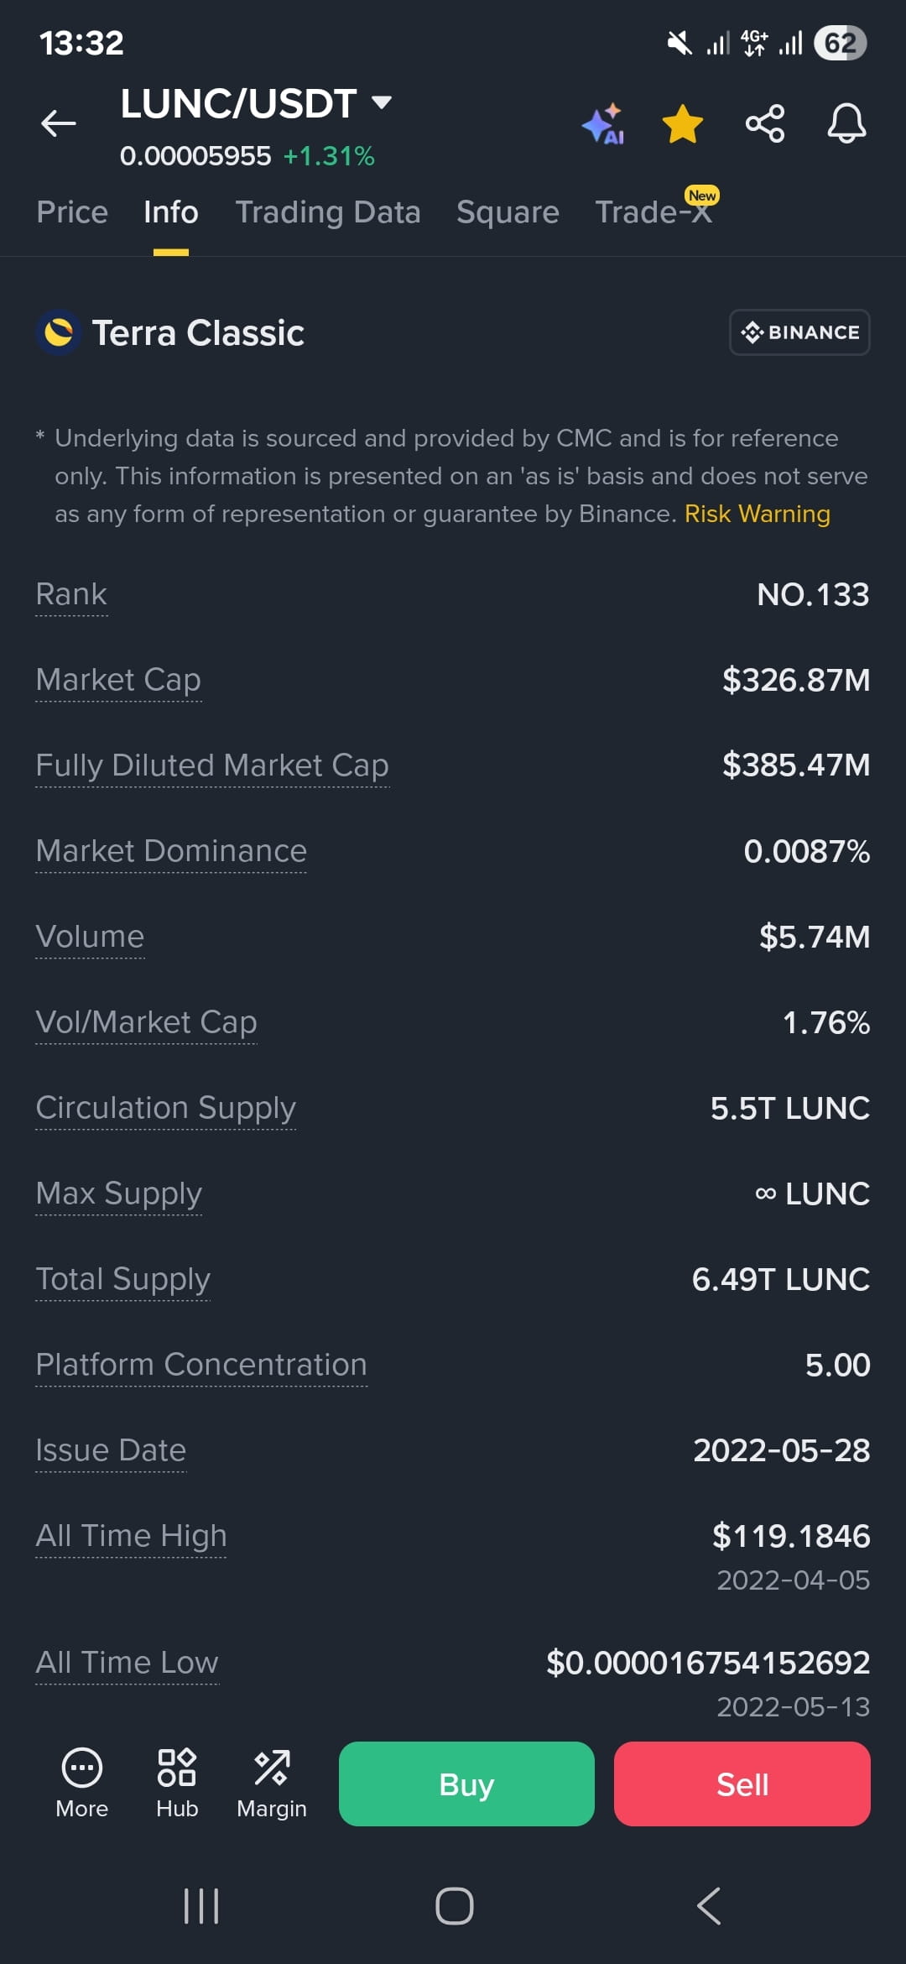Switch to the Trading Data tab
This screenshot has height=1964, width=906.
pos(328,212)
